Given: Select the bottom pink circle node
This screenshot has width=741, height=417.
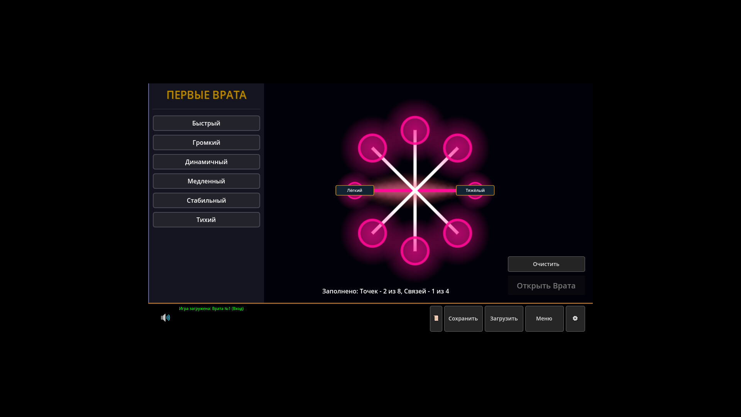Looking at the screenshot, I should pos(415,251).
